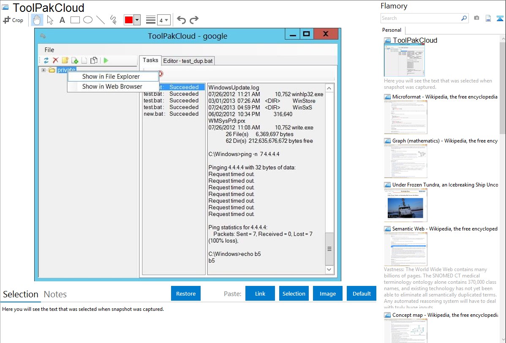
Task: Switch to the Notes tab
Action: point(55,294)
